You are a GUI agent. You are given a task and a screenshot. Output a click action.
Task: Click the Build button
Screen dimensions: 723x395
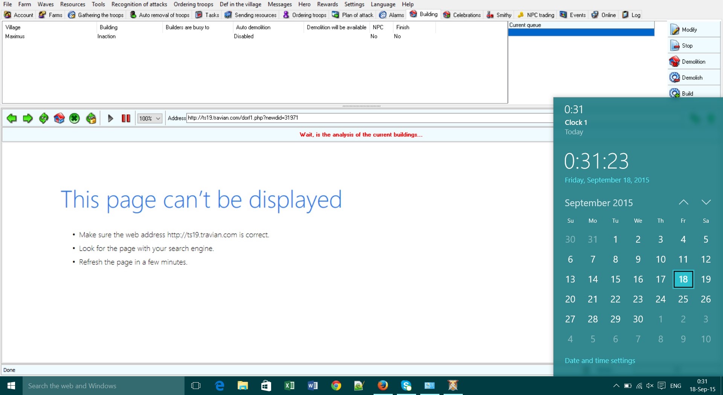pos(694,93)
